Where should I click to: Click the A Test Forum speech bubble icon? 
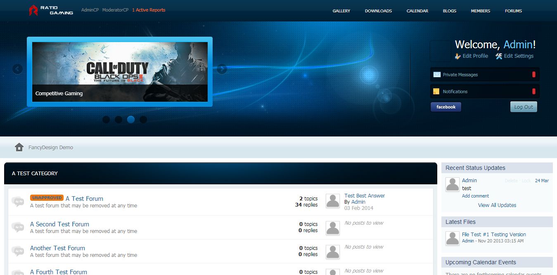[x=18, y=202]
